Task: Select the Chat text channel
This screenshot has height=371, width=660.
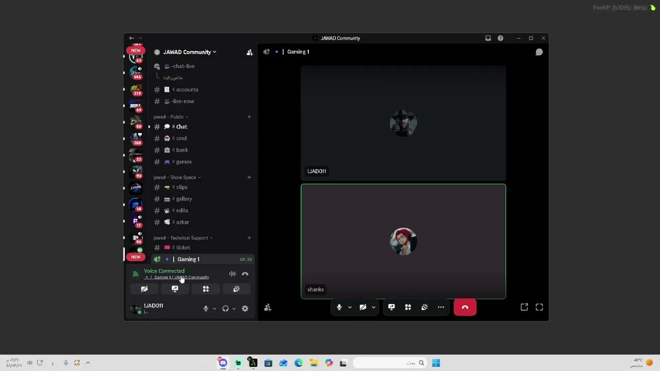Action: (x=202, y=127)
